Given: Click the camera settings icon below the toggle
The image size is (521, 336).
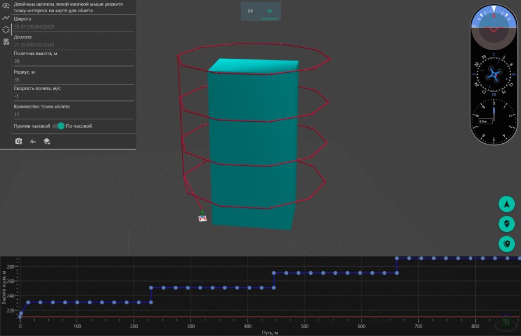Looking at the screenshot, I should tap(19, 141).
